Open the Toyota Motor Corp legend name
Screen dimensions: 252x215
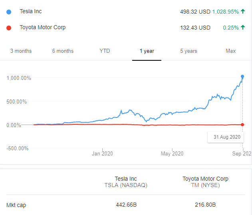[42, 28]
